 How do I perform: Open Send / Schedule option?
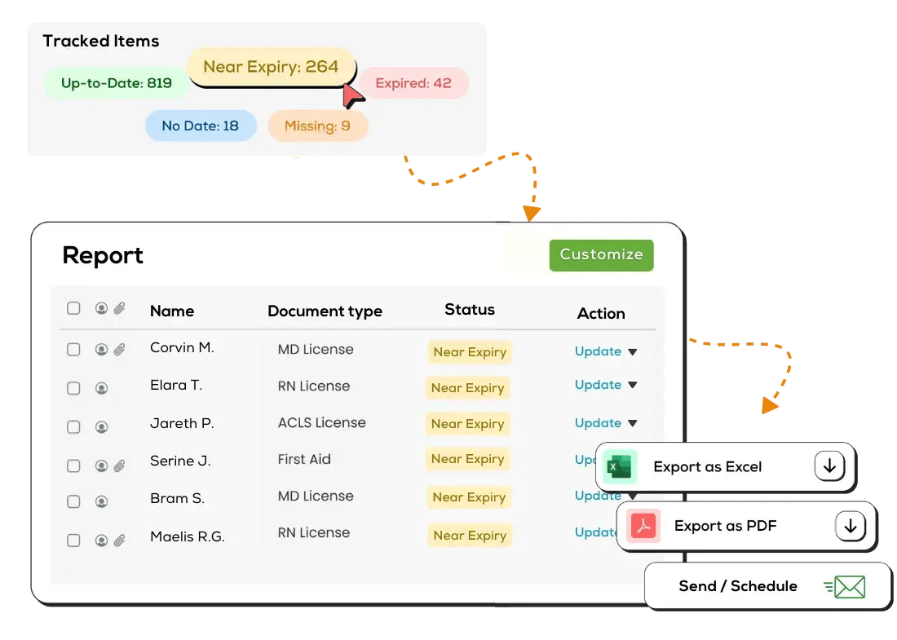pos(767,586)
